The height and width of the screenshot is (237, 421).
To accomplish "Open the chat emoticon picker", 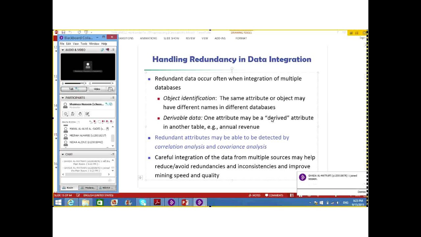I will [x=110, y=180].
